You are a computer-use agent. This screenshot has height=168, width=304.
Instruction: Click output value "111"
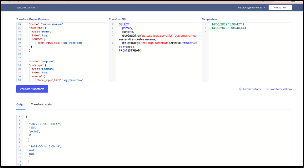pos(33,128)
